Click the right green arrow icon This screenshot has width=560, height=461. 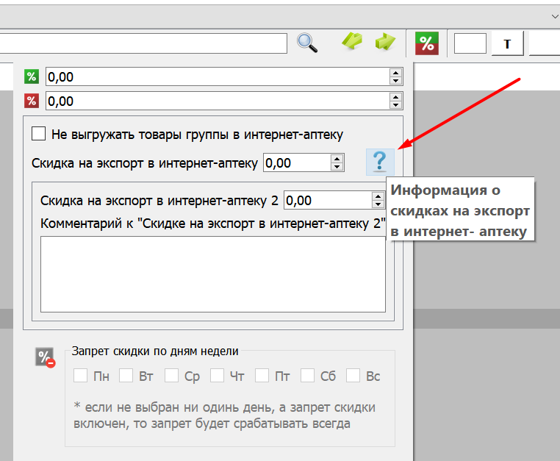[385, 43]
